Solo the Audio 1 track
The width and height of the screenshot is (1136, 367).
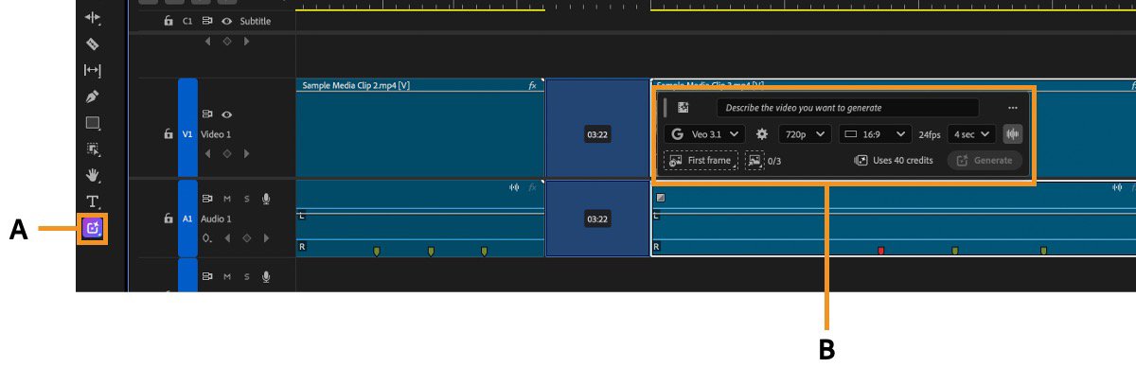(x=246, y=199)
